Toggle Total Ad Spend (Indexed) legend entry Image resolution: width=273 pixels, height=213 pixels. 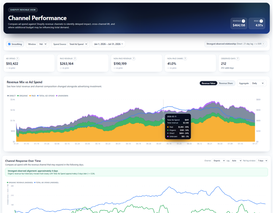point(46,183)
